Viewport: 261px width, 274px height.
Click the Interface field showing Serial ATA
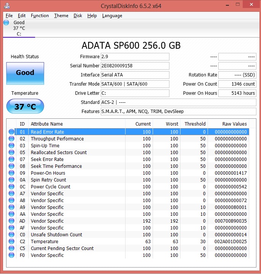135,75
